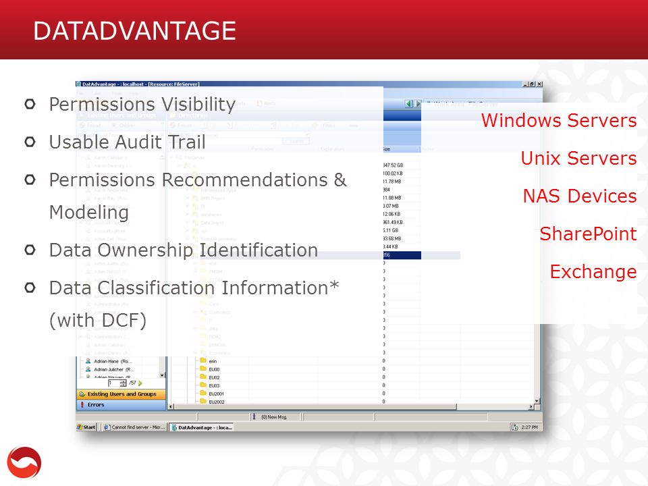Click the 12.06 KB size value
This screenshot has width=648, height=486.
[x=391, y=214]
